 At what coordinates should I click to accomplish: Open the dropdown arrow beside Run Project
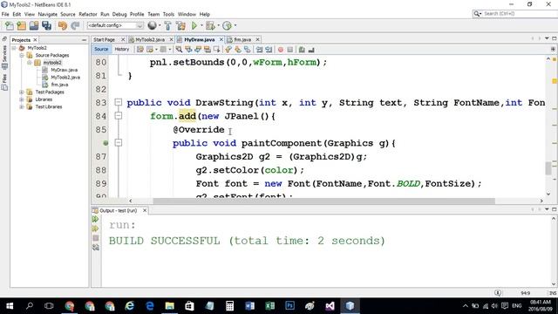coord(201,25)
